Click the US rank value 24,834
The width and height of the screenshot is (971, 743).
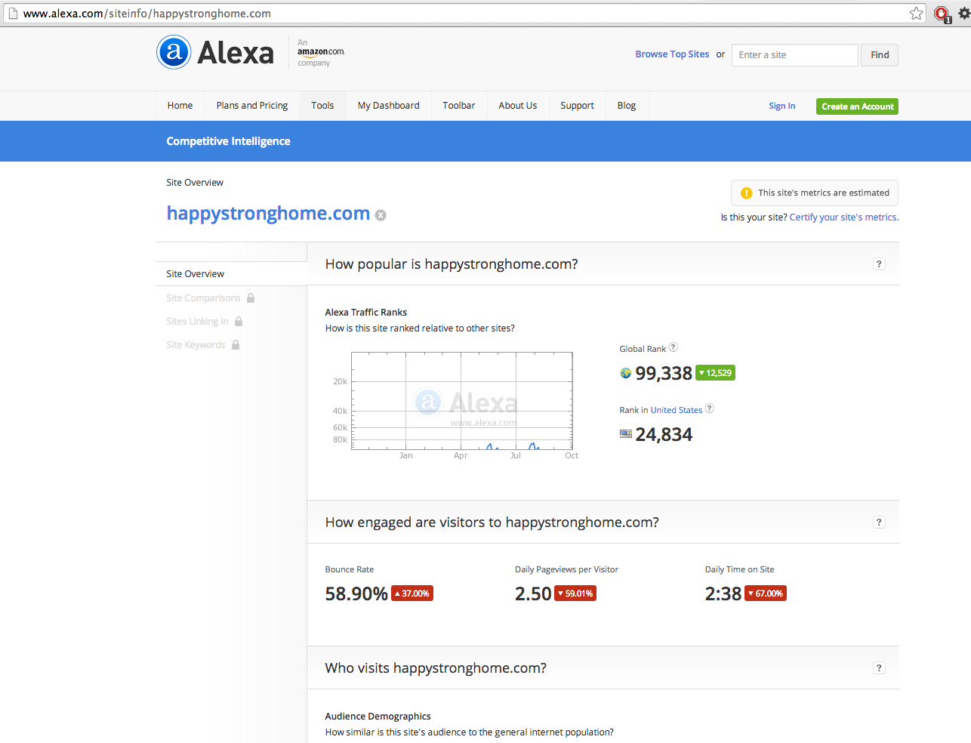tap(664, 434)
